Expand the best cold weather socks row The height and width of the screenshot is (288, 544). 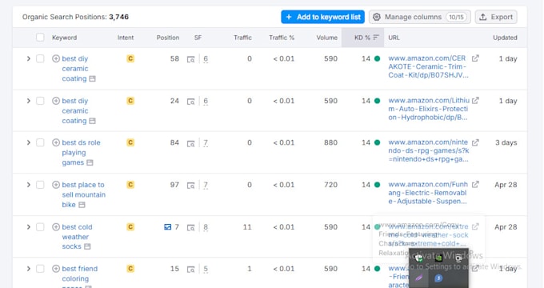point(29,227)
